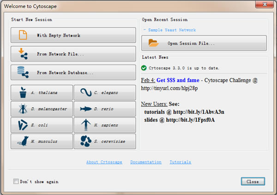Select the D. melanogaster fly icon

click(x=22, y=109)
